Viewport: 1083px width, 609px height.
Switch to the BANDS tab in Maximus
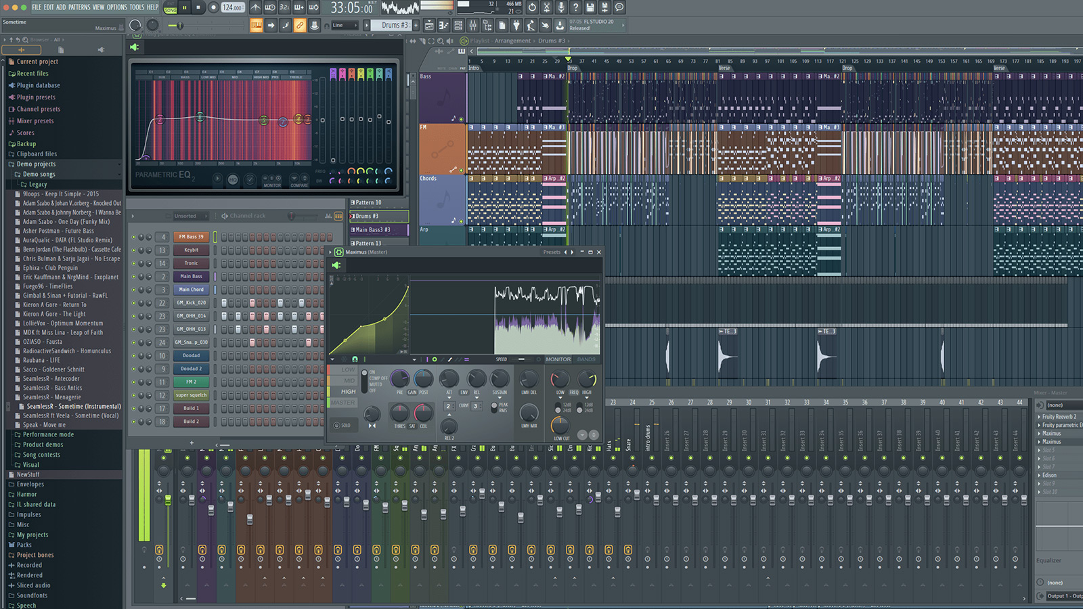tap(586, 359)
